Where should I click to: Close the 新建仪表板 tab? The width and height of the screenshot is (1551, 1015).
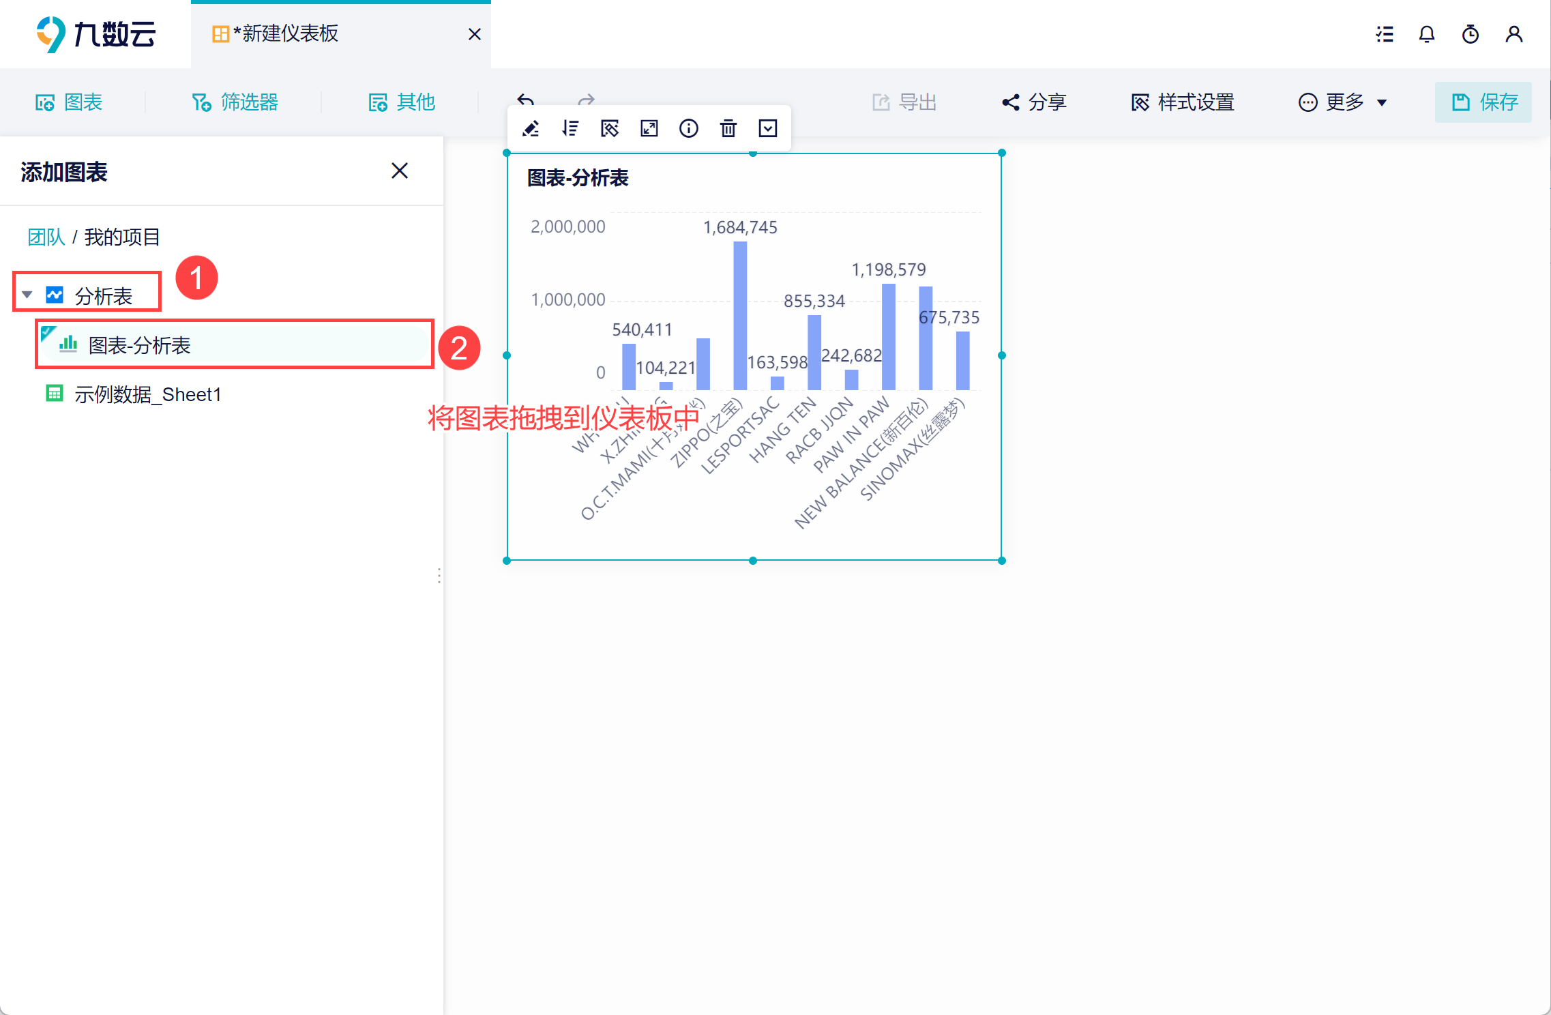click(475, 34)
